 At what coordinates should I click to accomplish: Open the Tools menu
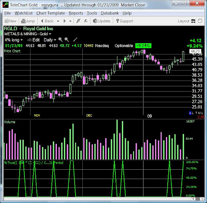pos(92,13)
